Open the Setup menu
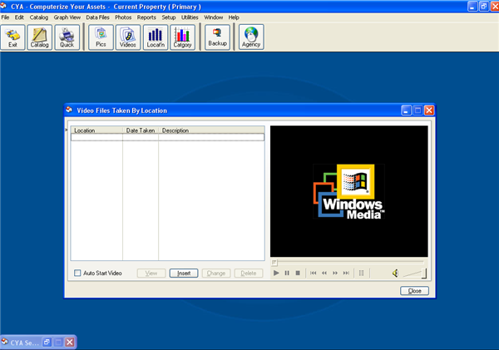 pos(168,17)
